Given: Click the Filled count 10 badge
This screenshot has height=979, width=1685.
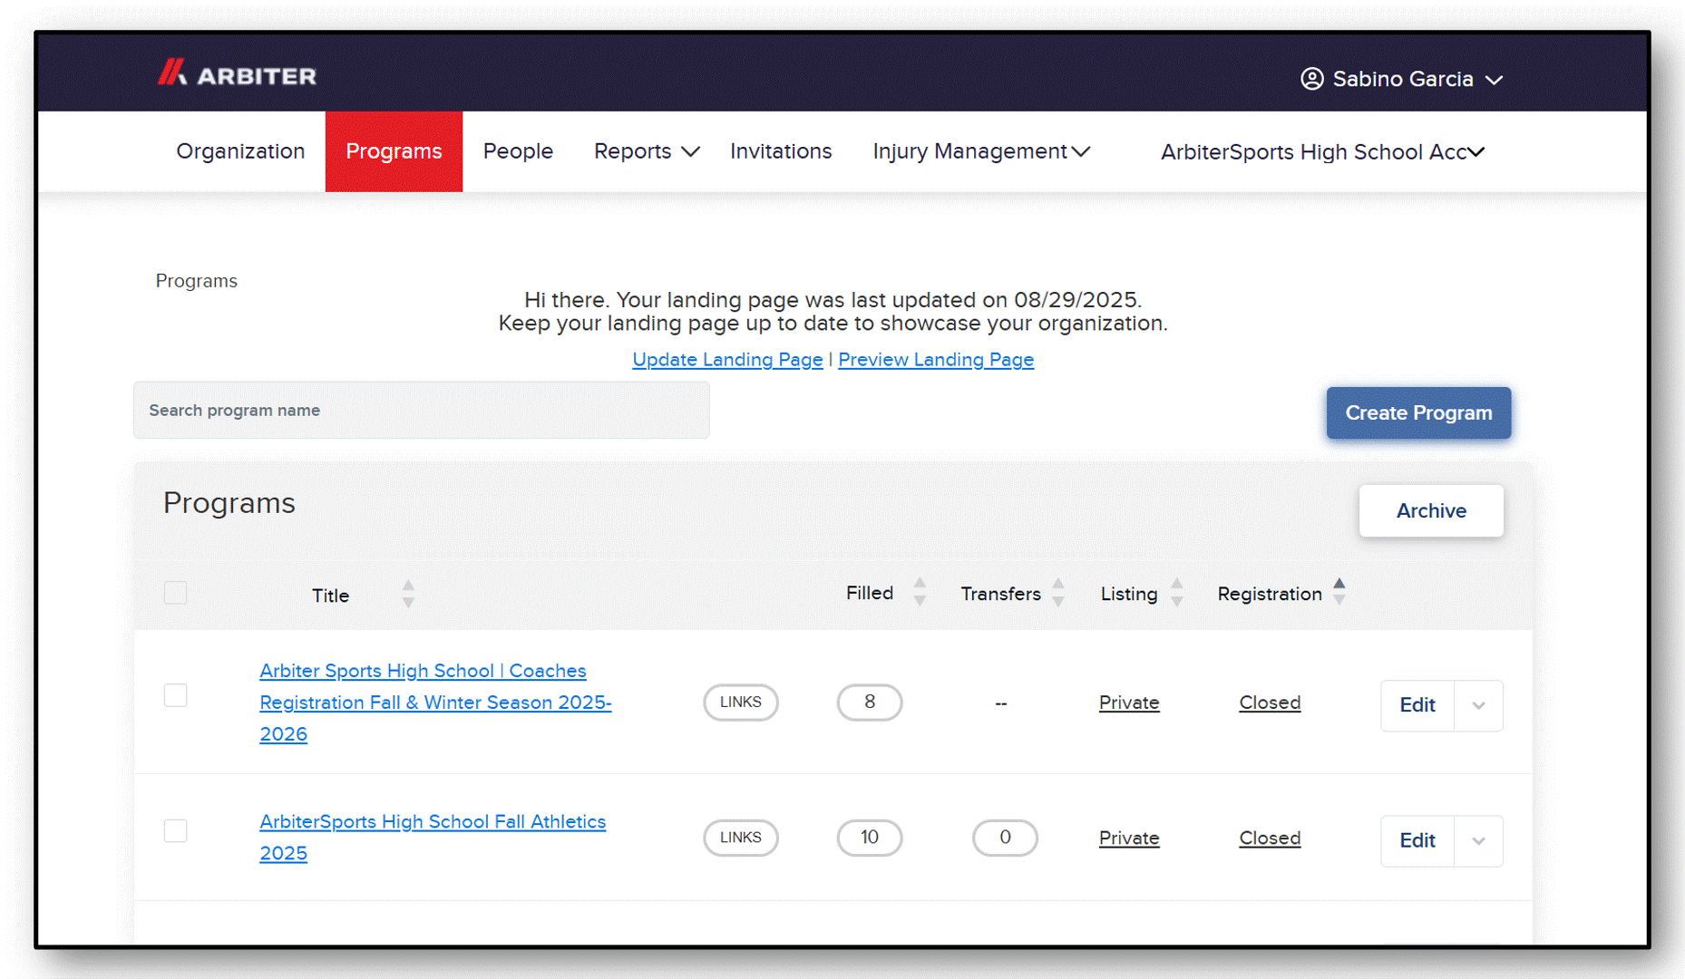Looking at the screenshot, I should point(870,838).
